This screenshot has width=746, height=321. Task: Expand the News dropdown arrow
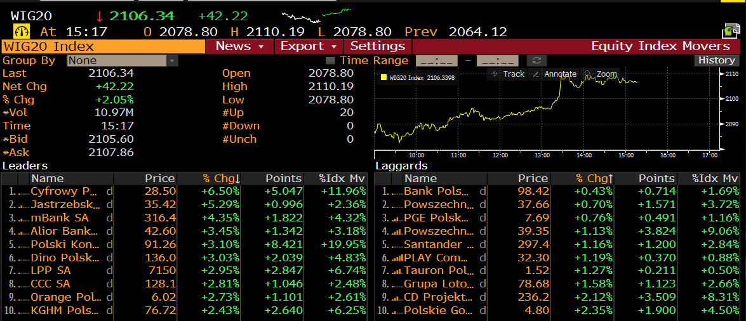point(261,46)
